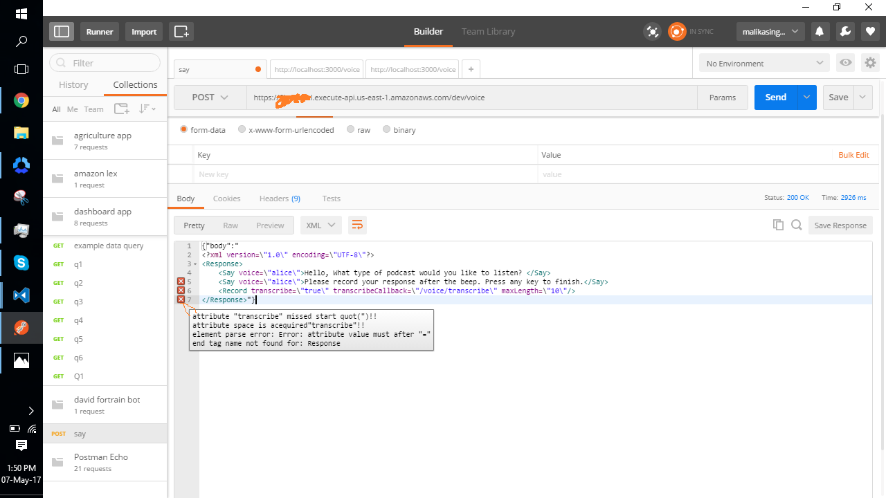Open the agriculture app collection folder icon

tap(57, 140)
